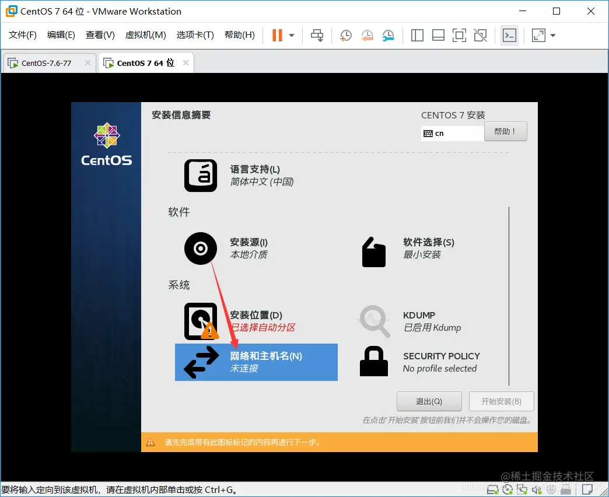Maximize the VMware Workstation window

tap(556, 11)
